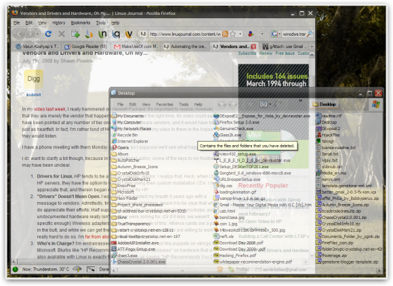
Task: Follow the 'video last week' link
Action: tap(49, 109)
